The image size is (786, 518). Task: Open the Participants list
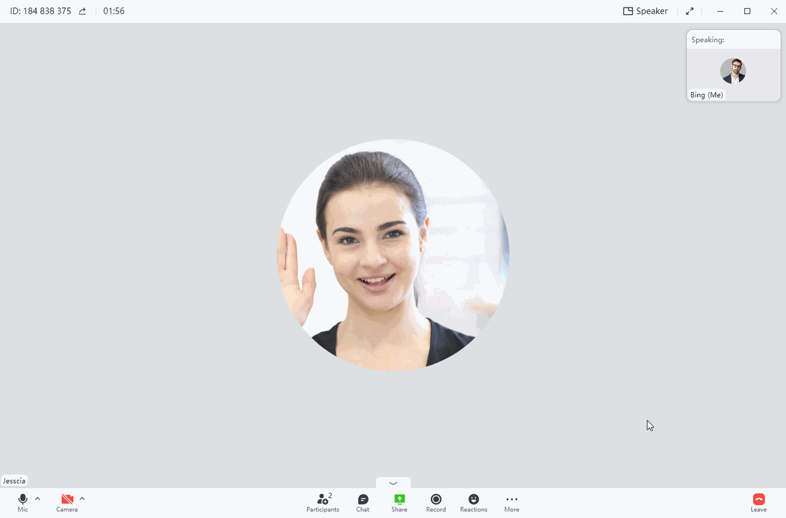pyautogui.click(x=322, y=503)
